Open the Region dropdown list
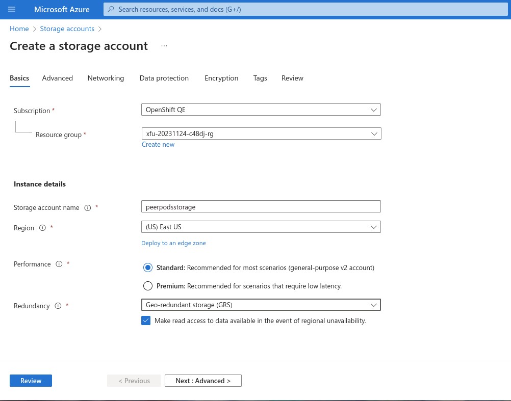Image resolution: width=511 pixels, height=401 pixels. pos(261,227)
